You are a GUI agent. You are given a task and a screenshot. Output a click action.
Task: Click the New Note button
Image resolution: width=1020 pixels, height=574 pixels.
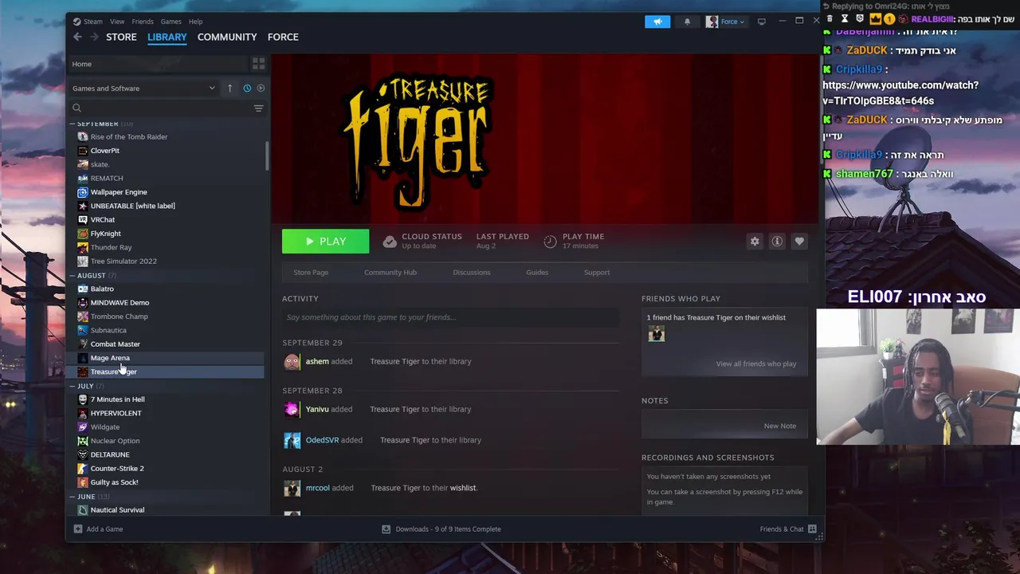point(780,426)
